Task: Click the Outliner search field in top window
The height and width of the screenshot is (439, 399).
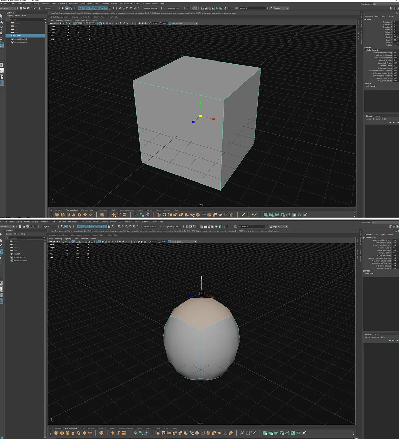Action: coord(27,20)
